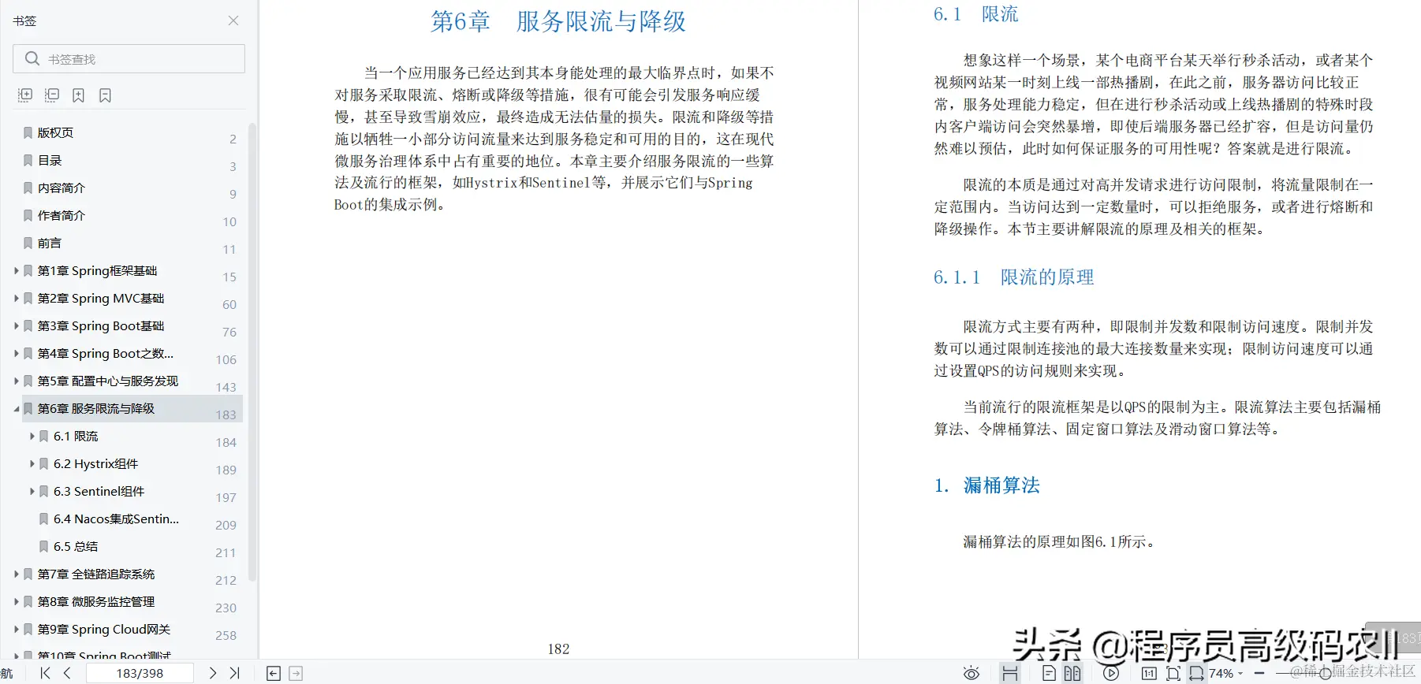The height and width of the screenshot is (684, 1421).
Task: Expand 第5章 配置中心与服务发现 bookmark
Action: pyautogui.click(x=16, y=381)
